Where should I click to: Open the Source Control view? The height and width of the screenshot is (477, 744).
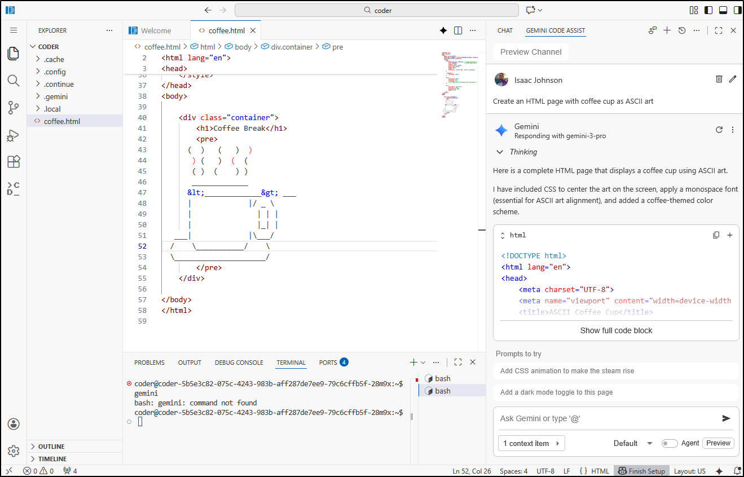[x=14, y=108]
